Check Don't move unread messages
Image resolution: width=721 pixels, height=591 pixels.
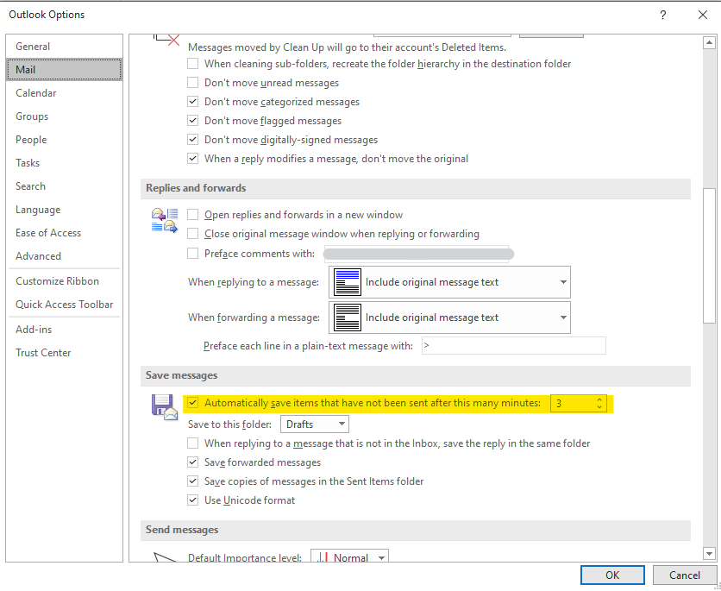pos(192,83)
